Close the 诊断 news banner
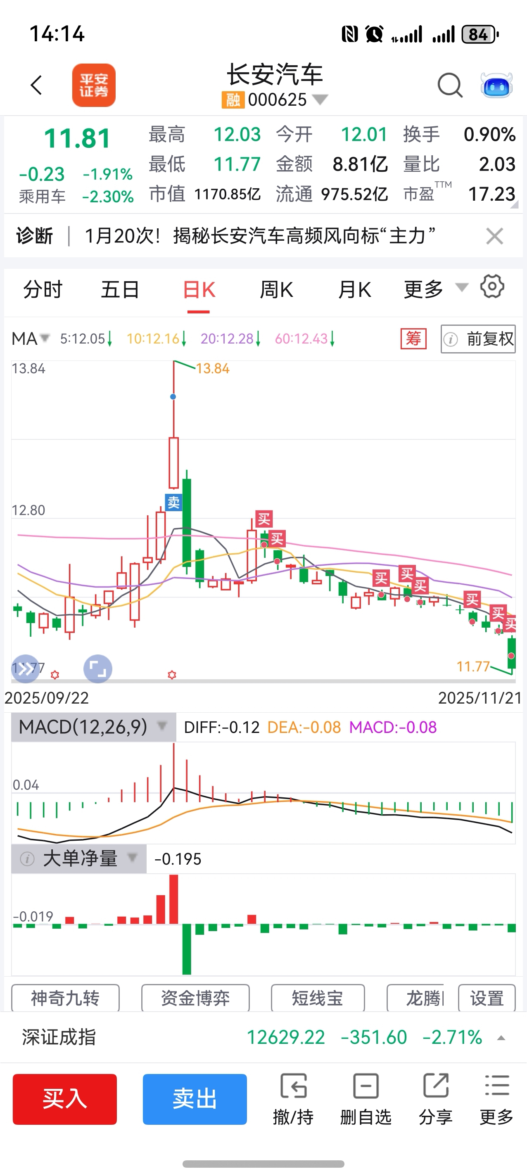Screen dimensions: 527x1176 [494, 236]
